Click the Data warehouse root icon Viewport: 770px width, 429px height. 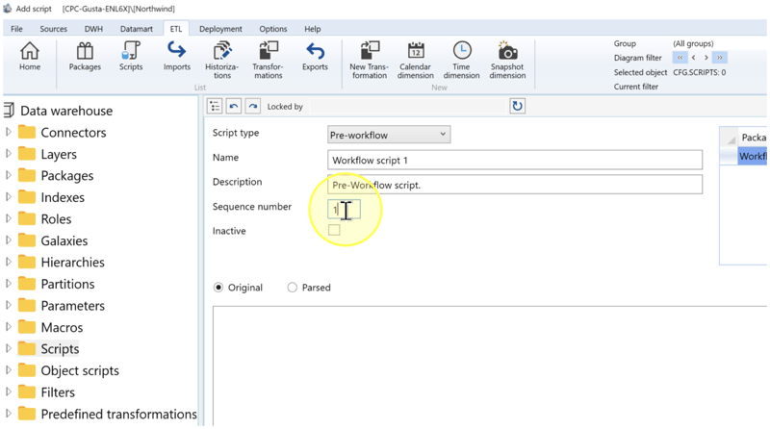9,111
